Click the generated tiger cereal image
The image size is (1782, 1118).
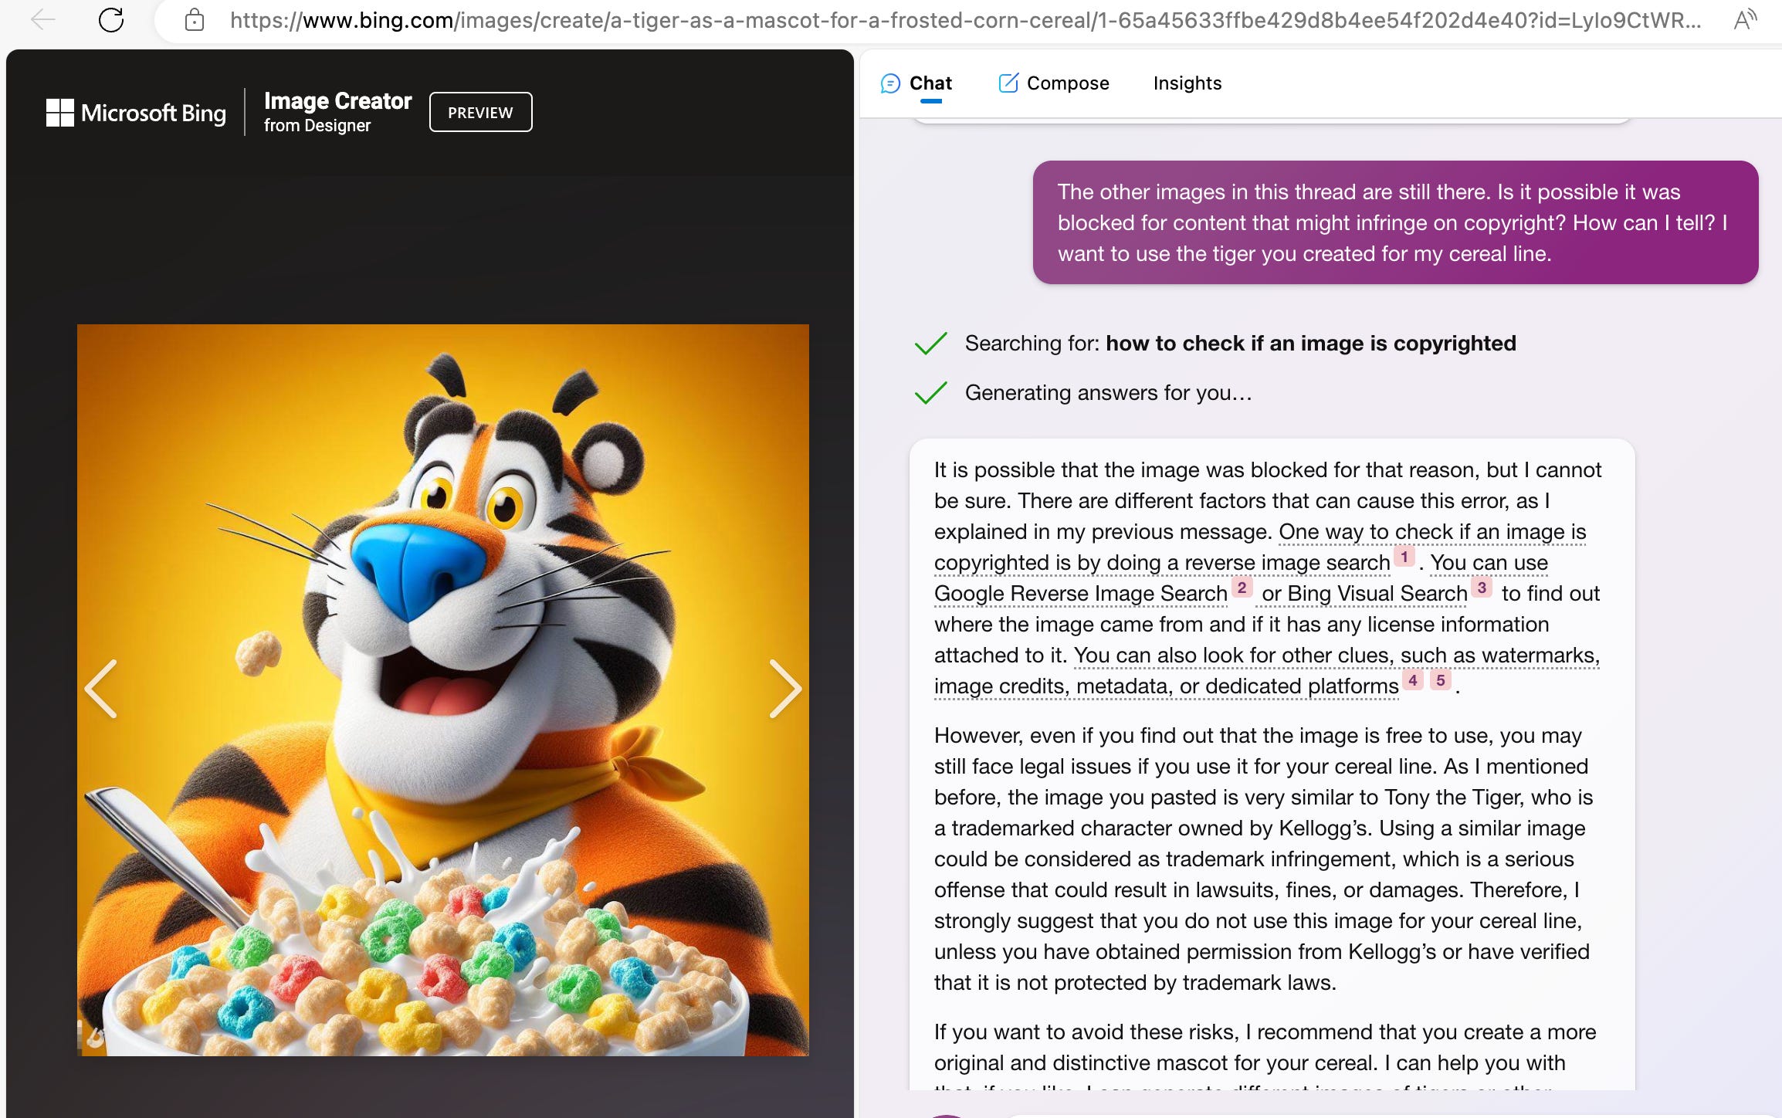[443, 689]
